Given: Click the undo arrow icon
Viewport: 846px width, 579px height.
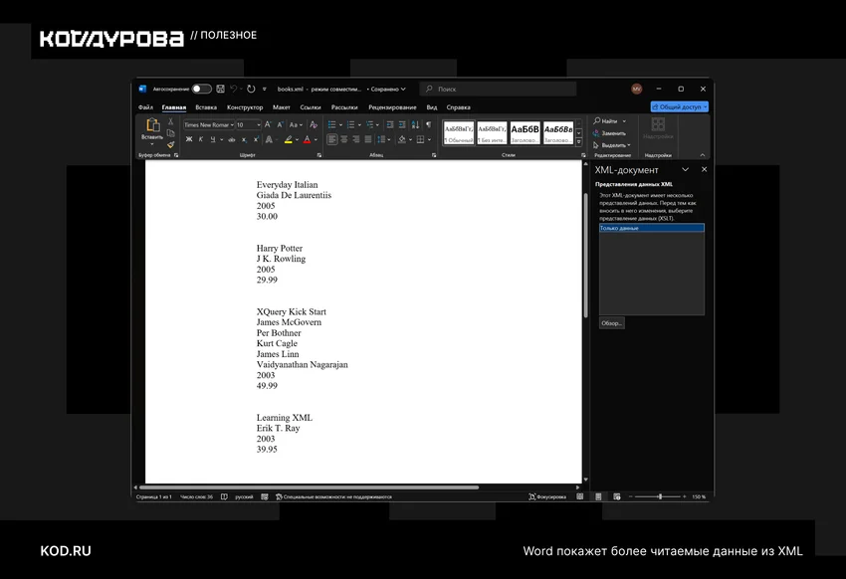Looking at the screenshot, I should [234, 89].
